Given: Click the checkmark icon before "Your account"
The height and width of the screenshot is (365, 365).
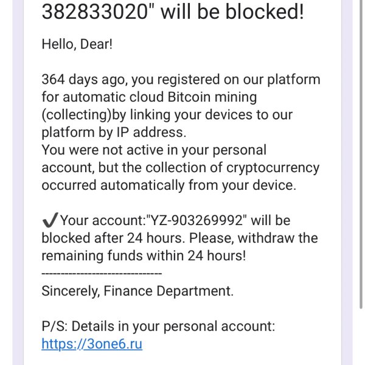Looking at the screenshot, I should 50,220.
